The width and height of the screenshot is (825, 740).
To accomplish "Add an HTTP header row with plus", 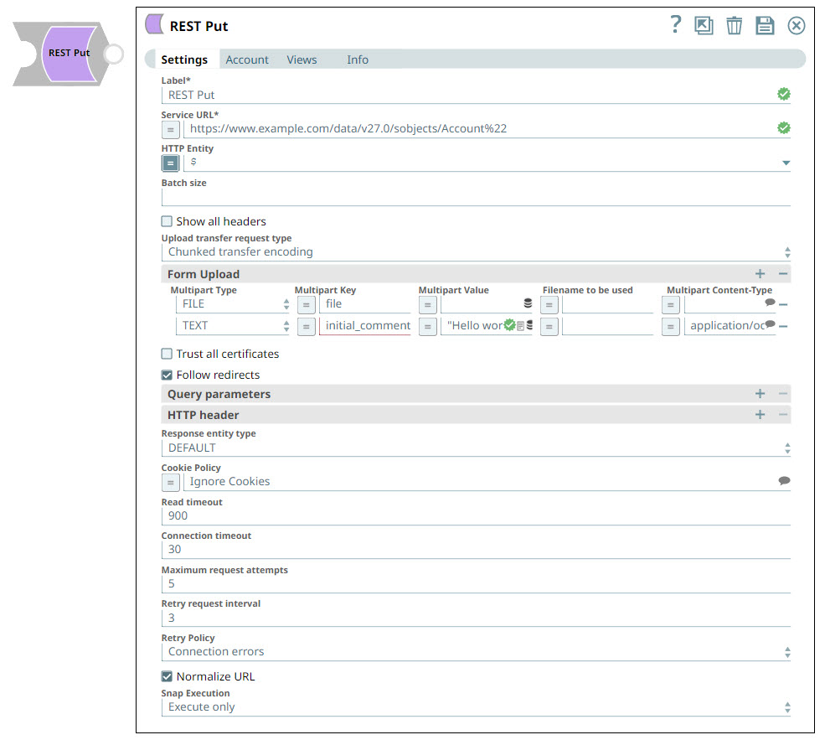I will click(760, 415).
